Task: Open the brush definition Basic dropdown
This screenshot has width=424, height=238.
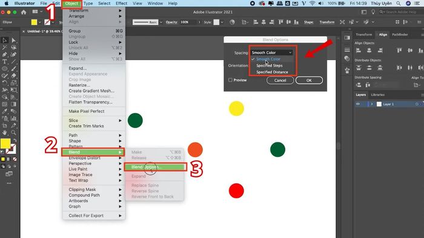Action: 161,22
